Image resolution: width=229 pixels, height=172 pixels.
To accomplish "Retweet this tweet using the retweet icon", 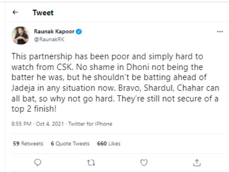I will (x=90, y=162).
